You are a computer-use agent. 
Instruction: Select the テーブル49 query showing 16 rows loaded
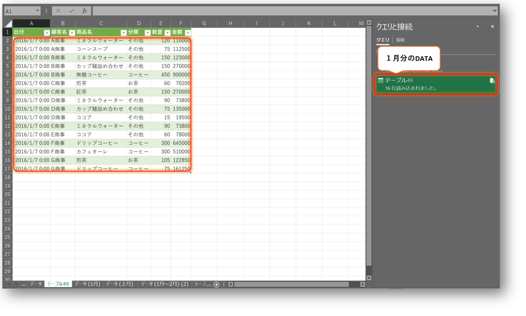point(421,83)
